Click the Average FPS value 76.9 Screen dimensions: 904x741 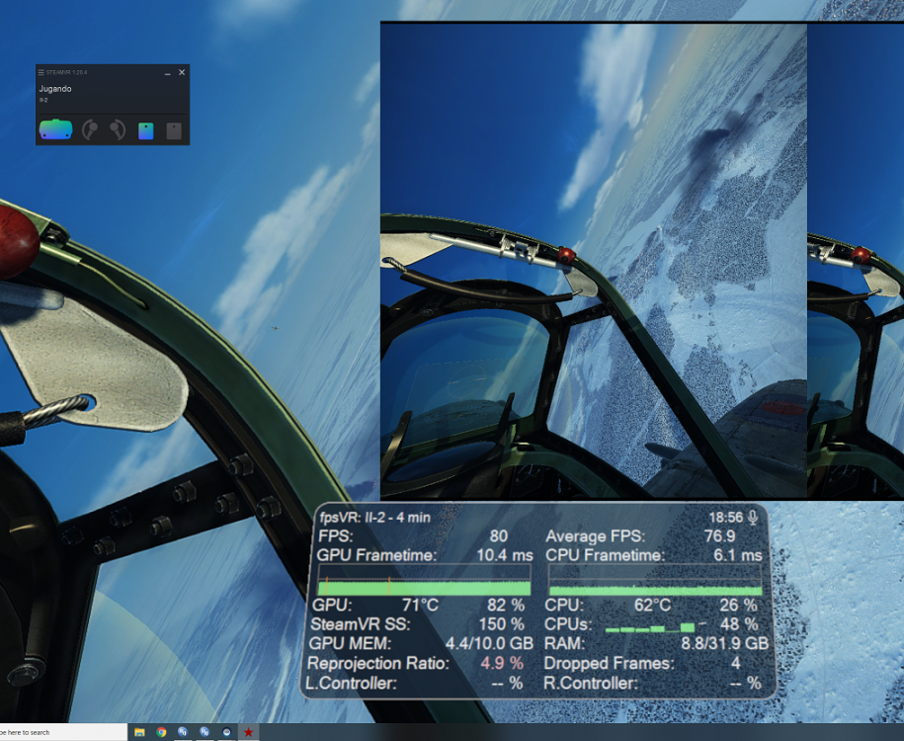point(719,536)
